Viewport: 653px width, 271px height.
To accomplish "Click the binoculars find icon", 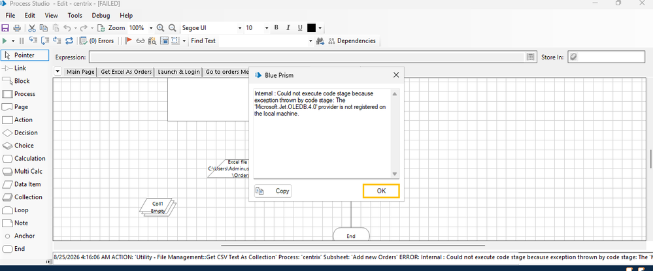I will [x=320, y=40].
